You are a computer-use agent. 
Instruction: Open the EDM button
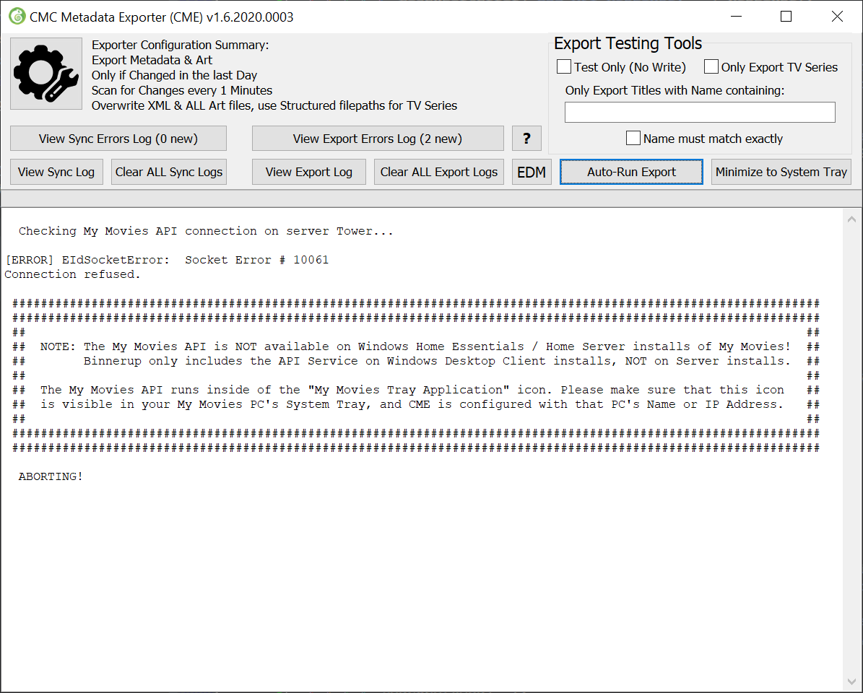(x=532, y=172)
